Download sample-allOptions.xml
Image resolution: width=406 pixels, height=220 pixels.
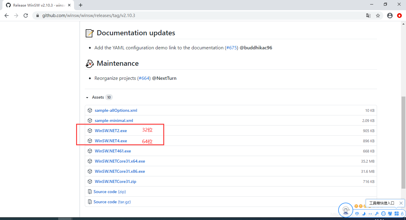pos(116,110)
